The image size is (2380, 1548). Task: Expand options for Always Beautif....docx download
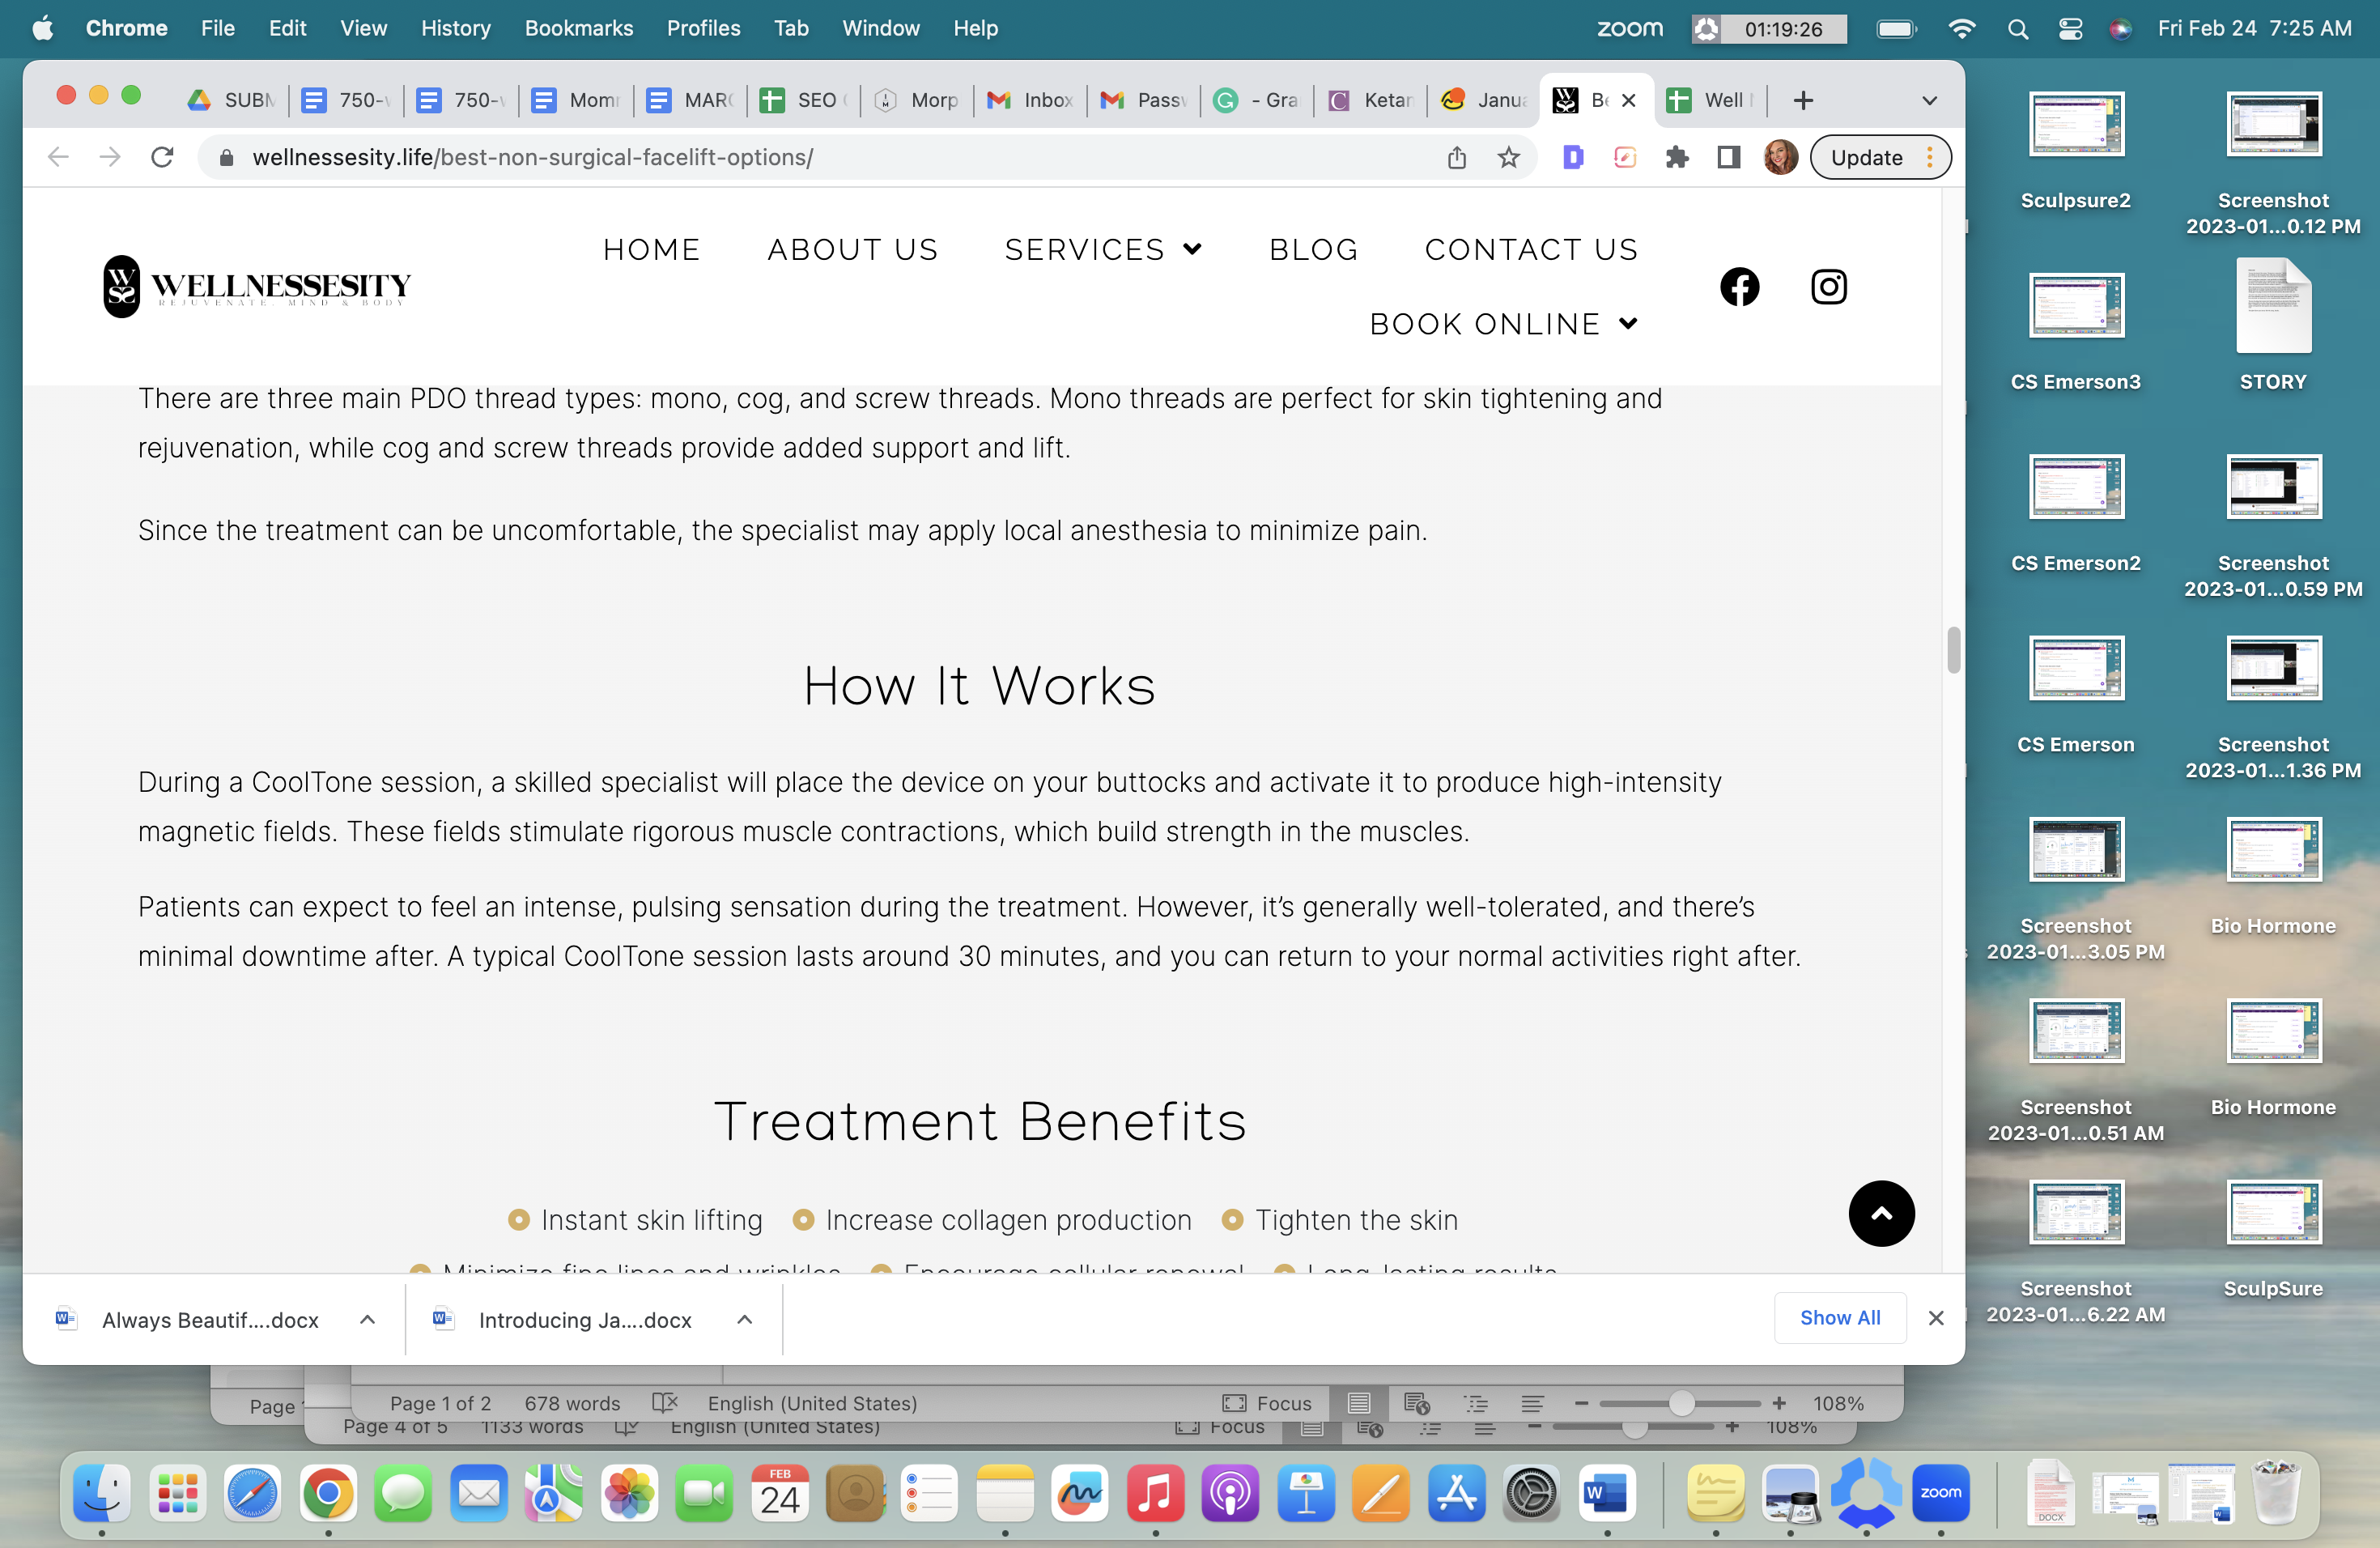367,1319
